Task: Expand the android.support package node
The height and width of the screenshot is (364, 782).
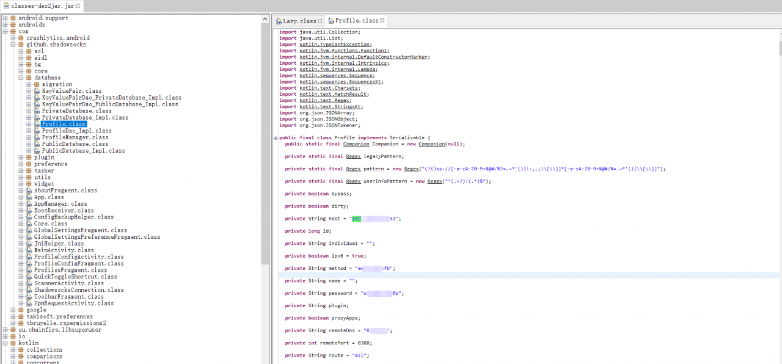Action: pyautogui.click(x=5, y=18)
